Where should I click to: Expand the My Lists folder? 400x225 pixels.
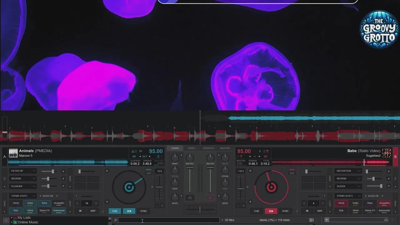coord(12,218)
